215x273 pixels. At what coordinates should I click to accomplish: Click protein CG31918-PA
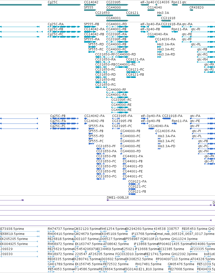[172, 116]
